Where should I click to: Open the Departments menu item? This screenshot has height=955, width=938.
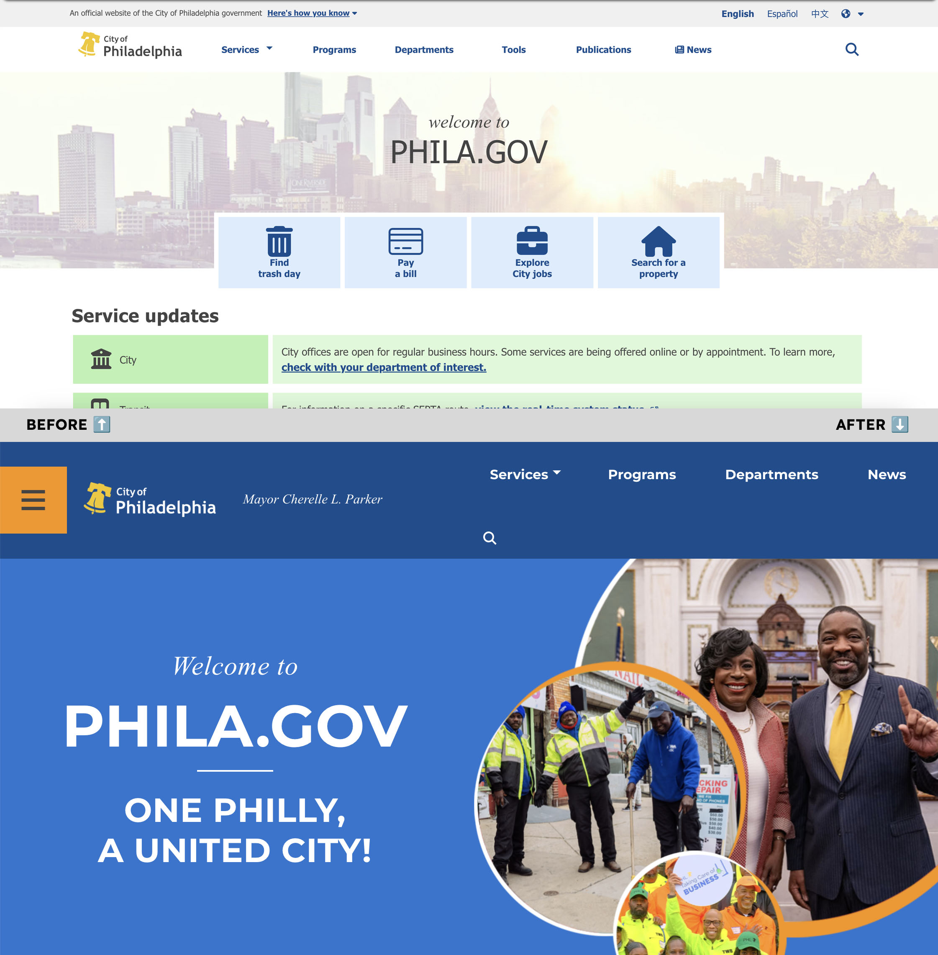click(771, 475)
